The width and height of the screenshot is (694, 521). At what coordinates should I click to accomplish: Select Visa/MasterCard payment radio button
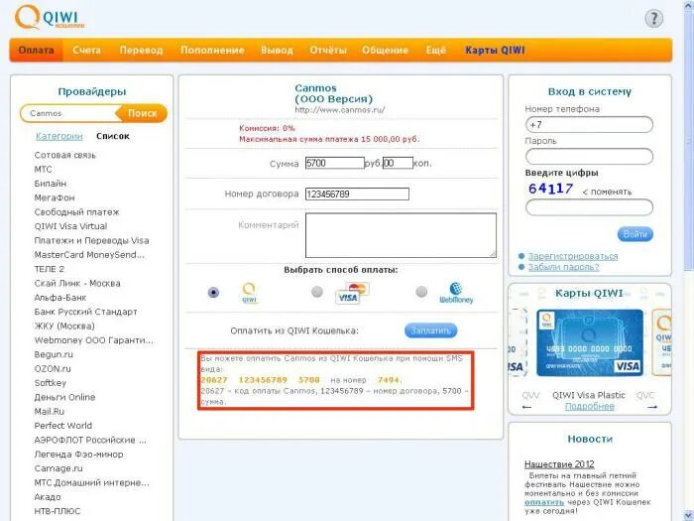[x=317, y=292]
